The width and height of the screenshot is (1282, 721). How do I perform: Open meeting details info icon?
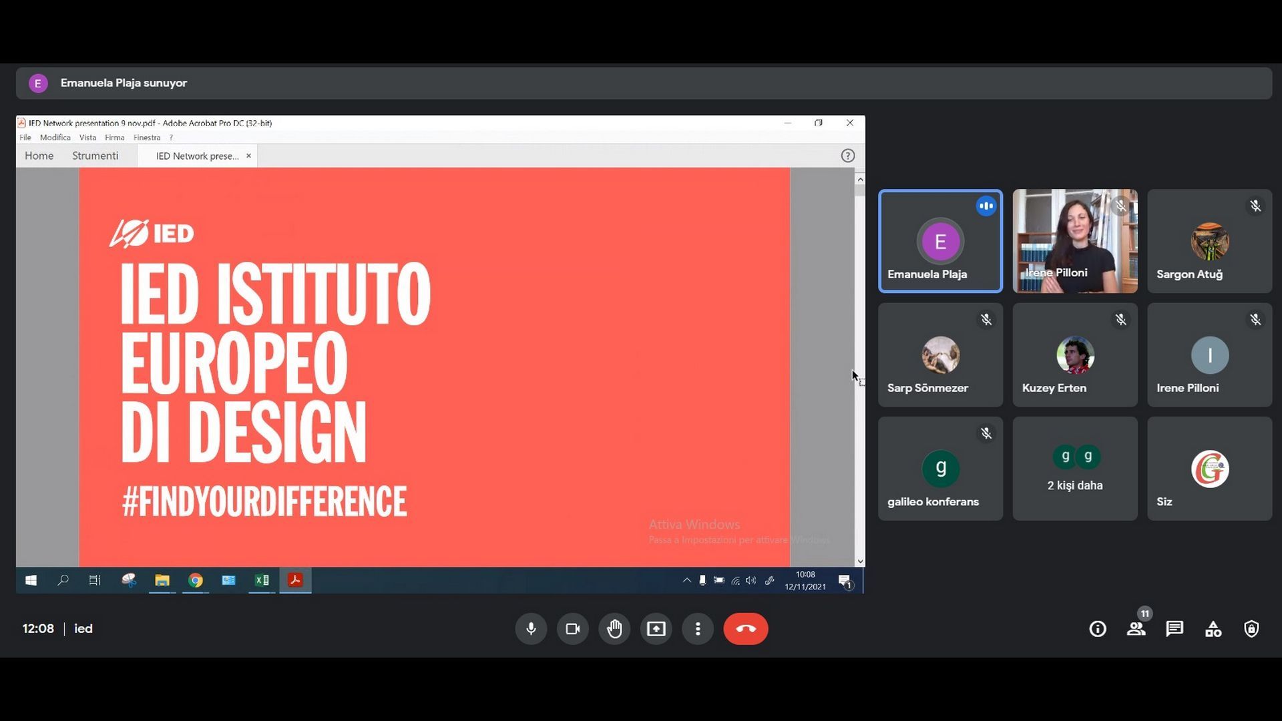1098,629
